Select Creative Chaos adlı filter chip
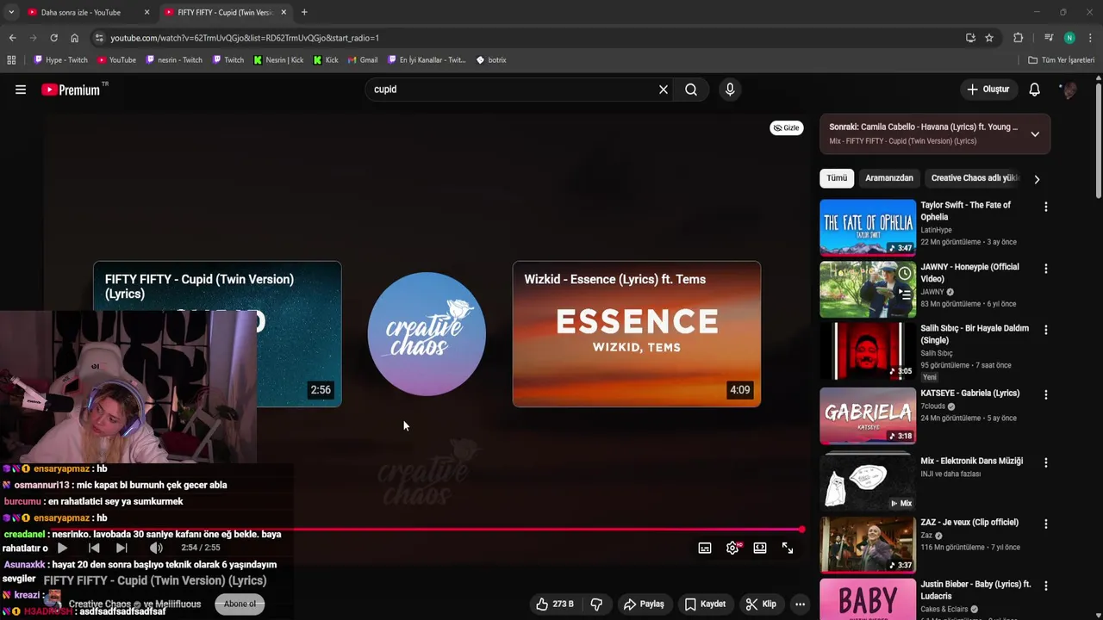Image resolution: width=1103 pixels, height=620 pixels. pyautogui.click(x=974, y=178)
